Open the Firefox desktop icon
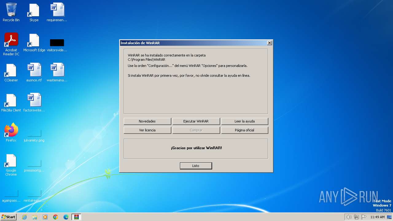This screenshot has height=221, width=393. click(x=11, y=133)
